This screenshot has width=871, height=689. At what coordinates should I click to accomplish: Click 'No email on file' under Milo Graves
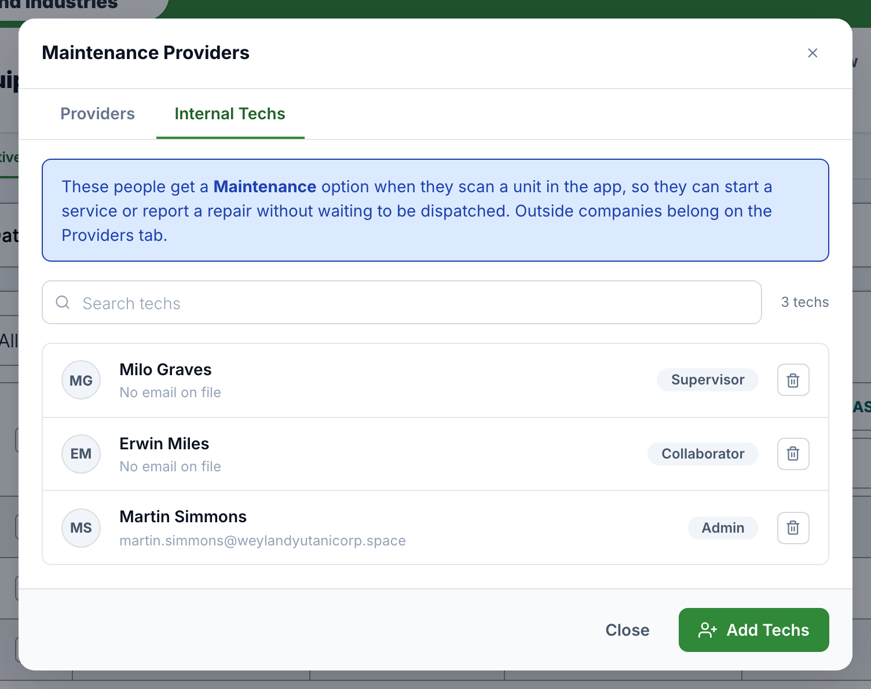pos(170,393)
